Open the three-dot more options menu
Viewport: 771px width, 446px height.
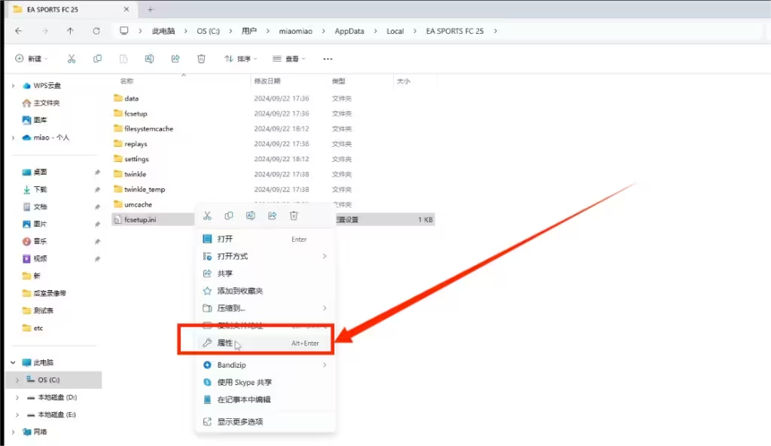coord(328,59)
